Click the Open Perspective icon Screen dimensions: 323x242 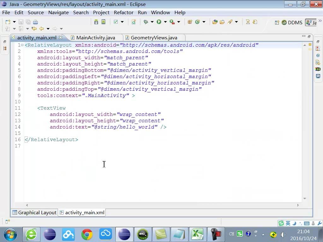(x=277, y=22)
